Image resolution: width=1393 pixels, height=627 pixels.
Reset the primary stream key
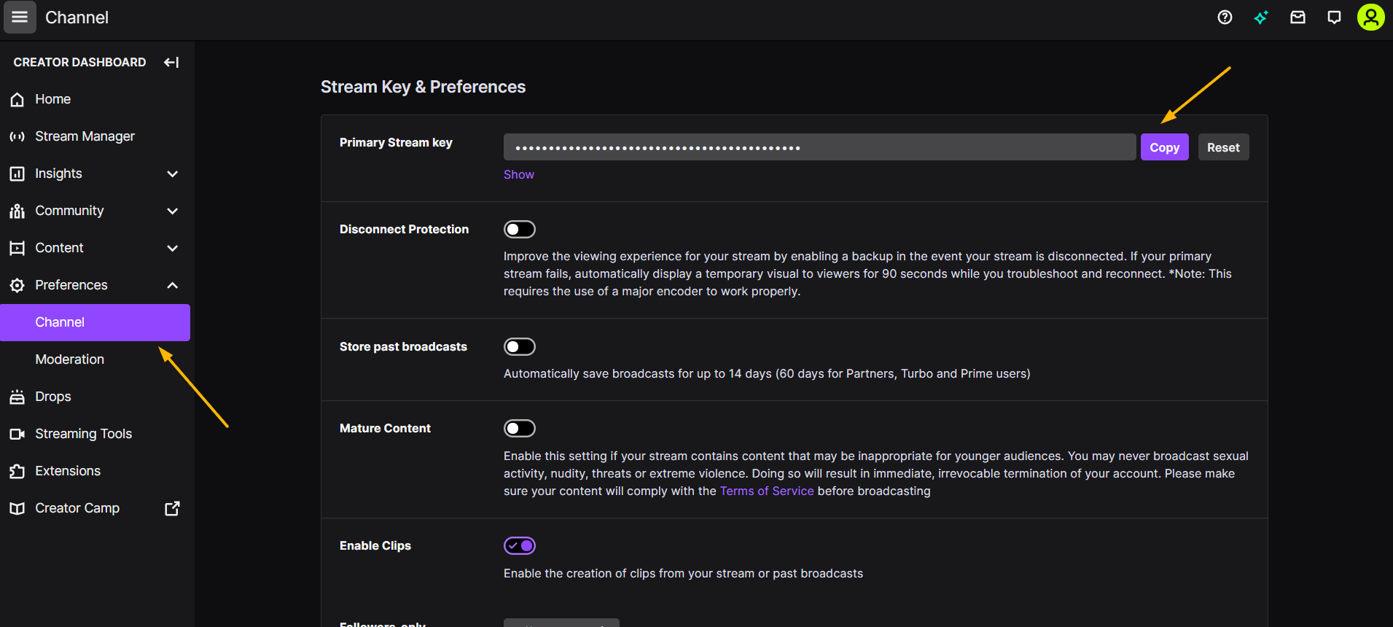tap(1223, 147)
